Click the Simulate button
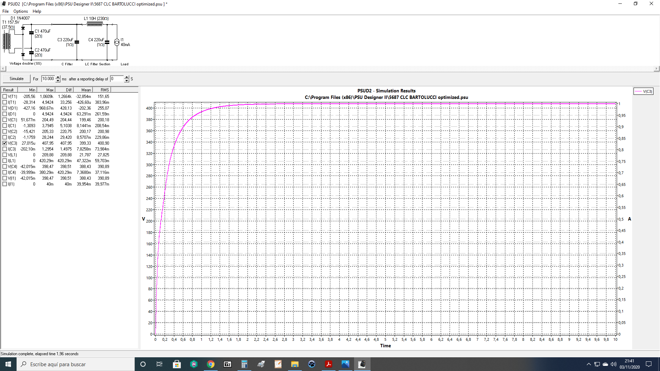The image size is (660, 371). [x=16, y=79]
